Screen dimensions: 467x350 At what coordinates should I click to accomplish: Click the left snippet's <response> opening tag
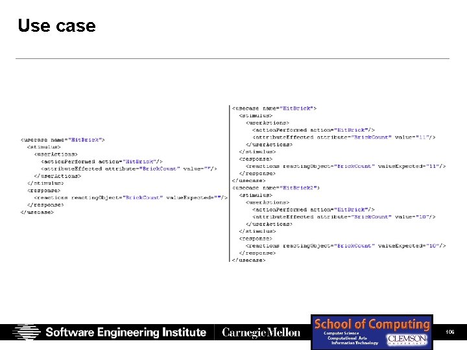pos(44,191)
